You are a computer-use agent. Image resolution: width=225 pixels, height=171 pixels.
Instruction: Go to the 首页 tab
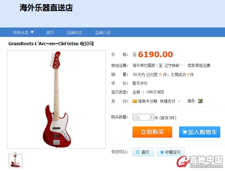click(x=50, y=33)
